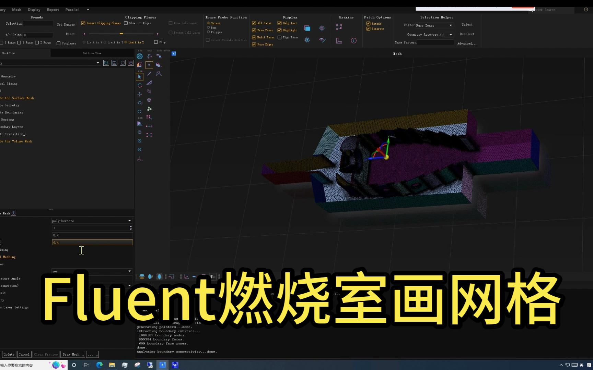Image resolution: width=593 pixels, height=370 pixels.
Task: Open the Display menu
Action: click(34, 10)
